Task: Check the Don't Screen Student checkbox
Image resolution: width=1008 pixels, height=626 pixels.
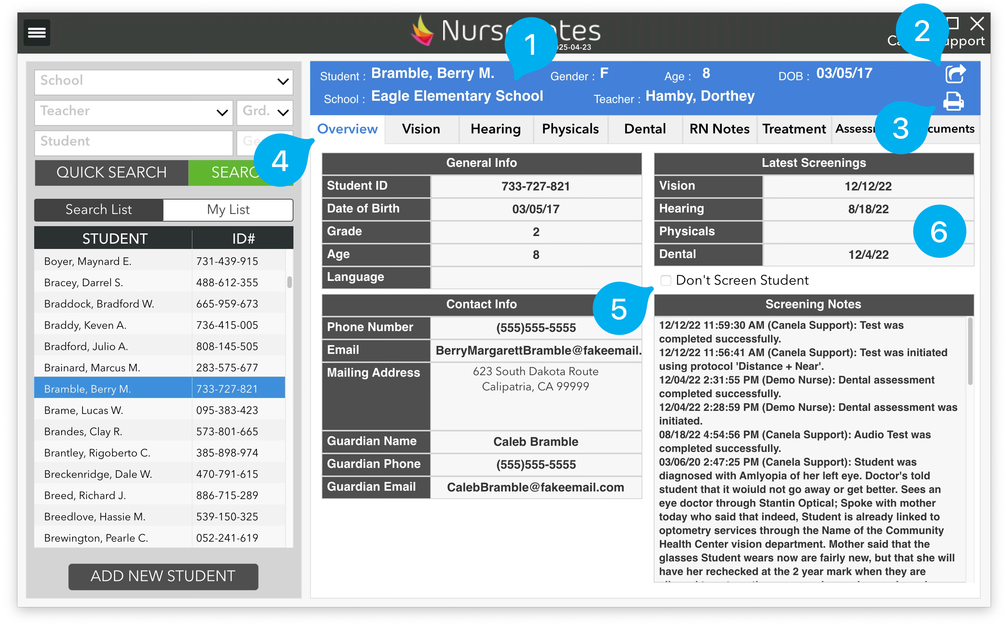Action: coord(666,280)
